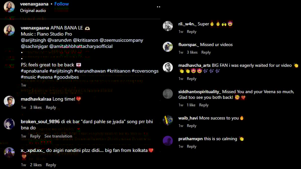Open ril._w4n._ profile avatar
The width and height of the screenshot is (301, 169).
(x=168, y=26)
